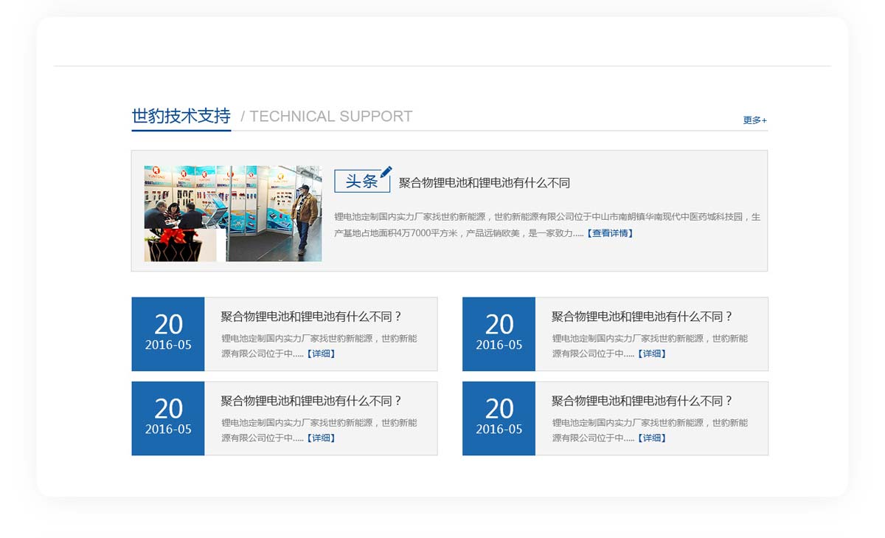Click 【详细】 in the top-left card
This screenshot has width=885, height=538.
[321, 354]
